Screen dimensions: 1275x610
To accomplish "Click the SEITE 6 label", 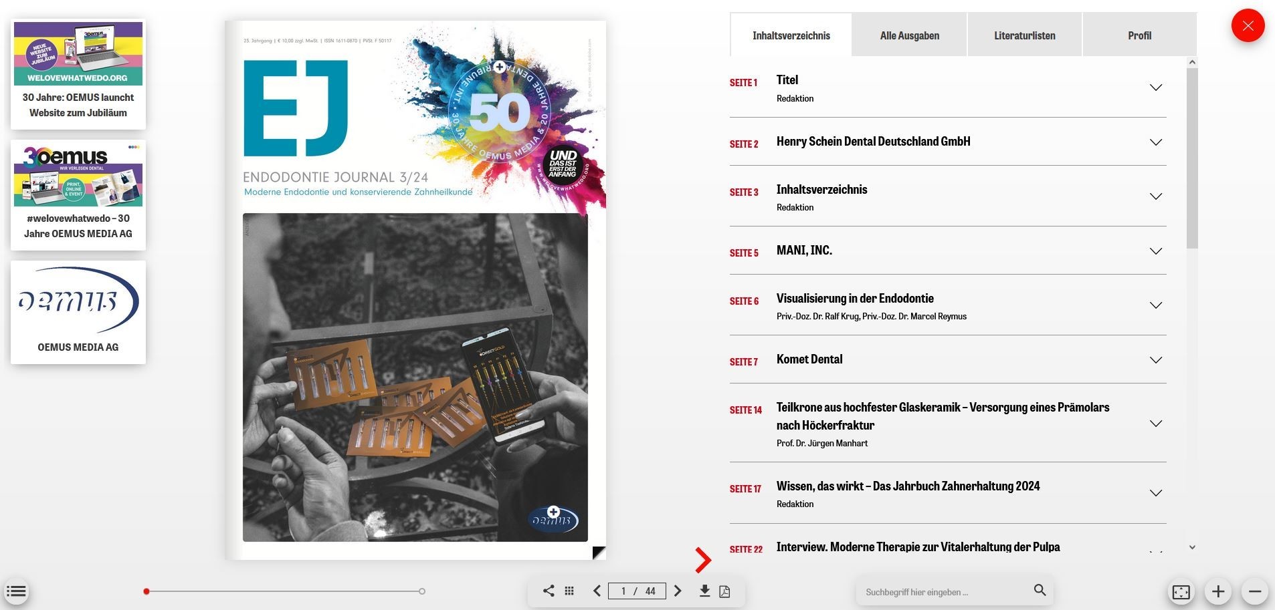I will click(744, 301).
